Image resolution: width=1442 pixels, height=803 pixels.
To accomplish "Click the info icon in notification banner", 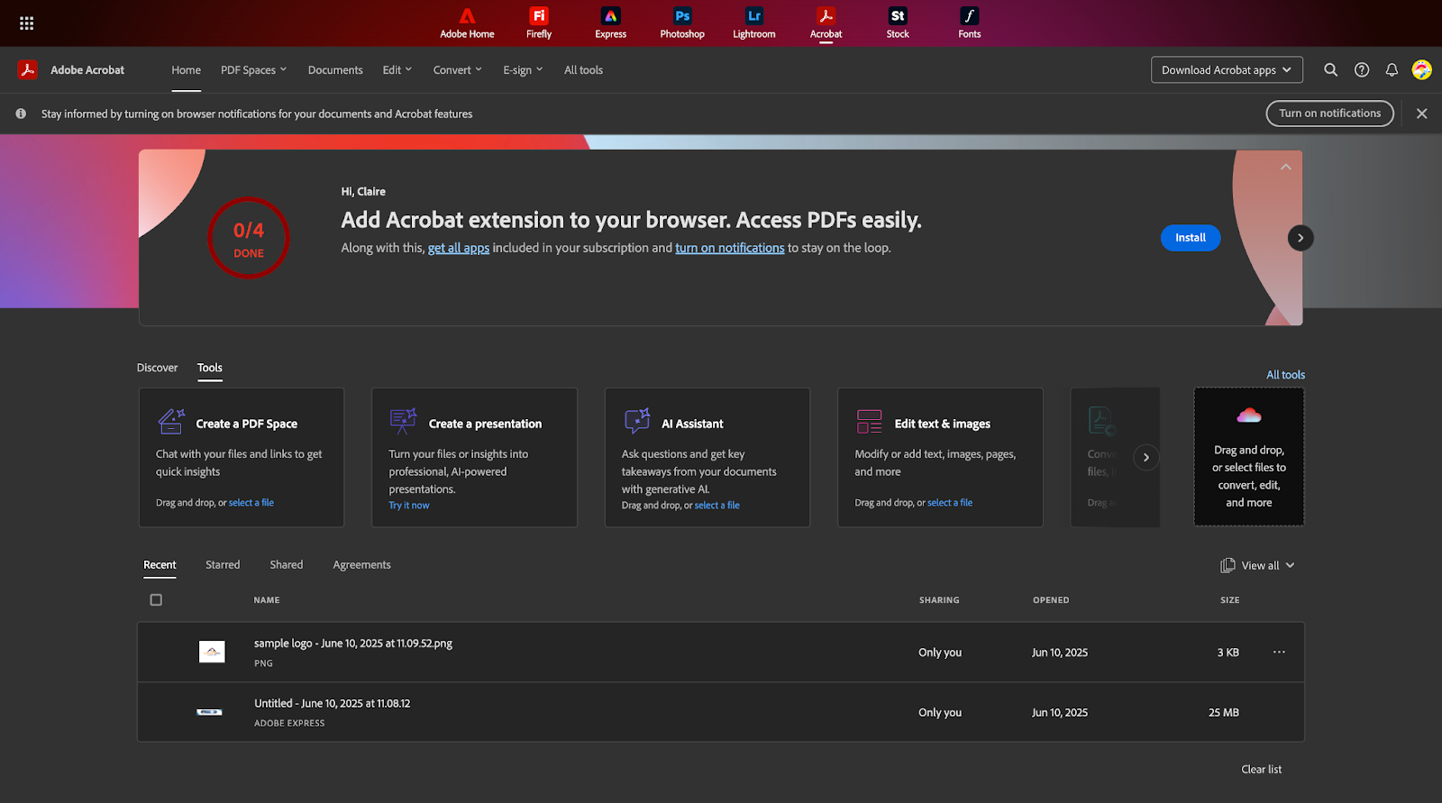I will click(21, 114).
